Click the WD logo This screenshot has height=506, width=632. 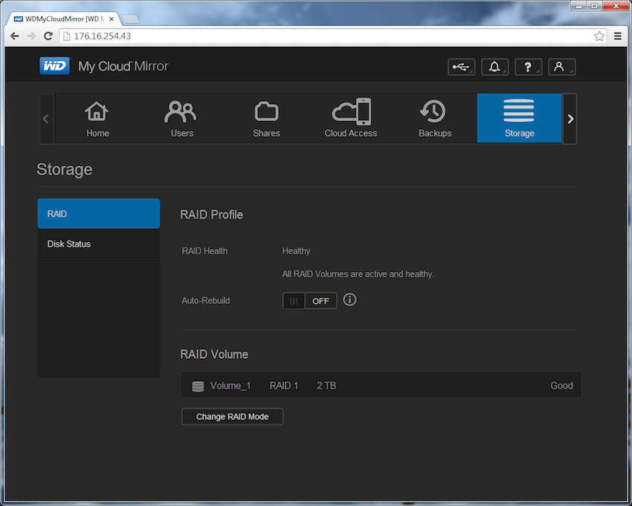(x=55, y=65)
